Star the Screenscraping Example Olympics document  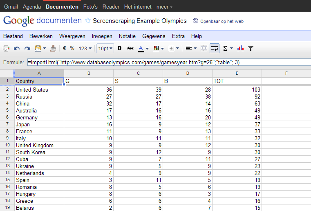[x=87, y=21]
